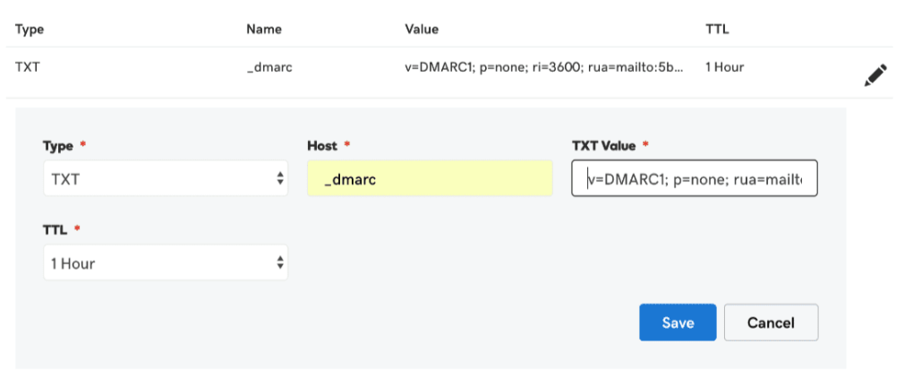
Task: Click the Name column header
Action: point(264,30)
